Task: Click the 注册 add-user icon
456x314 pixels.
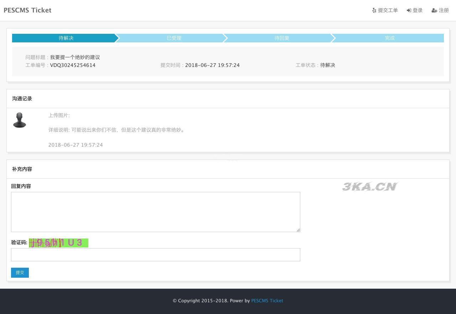Action: (x=434, y=10)
